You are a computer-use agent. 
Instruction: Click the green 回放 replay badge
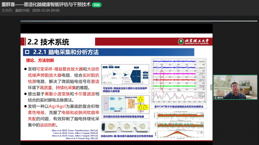click(x=96, y=5)
